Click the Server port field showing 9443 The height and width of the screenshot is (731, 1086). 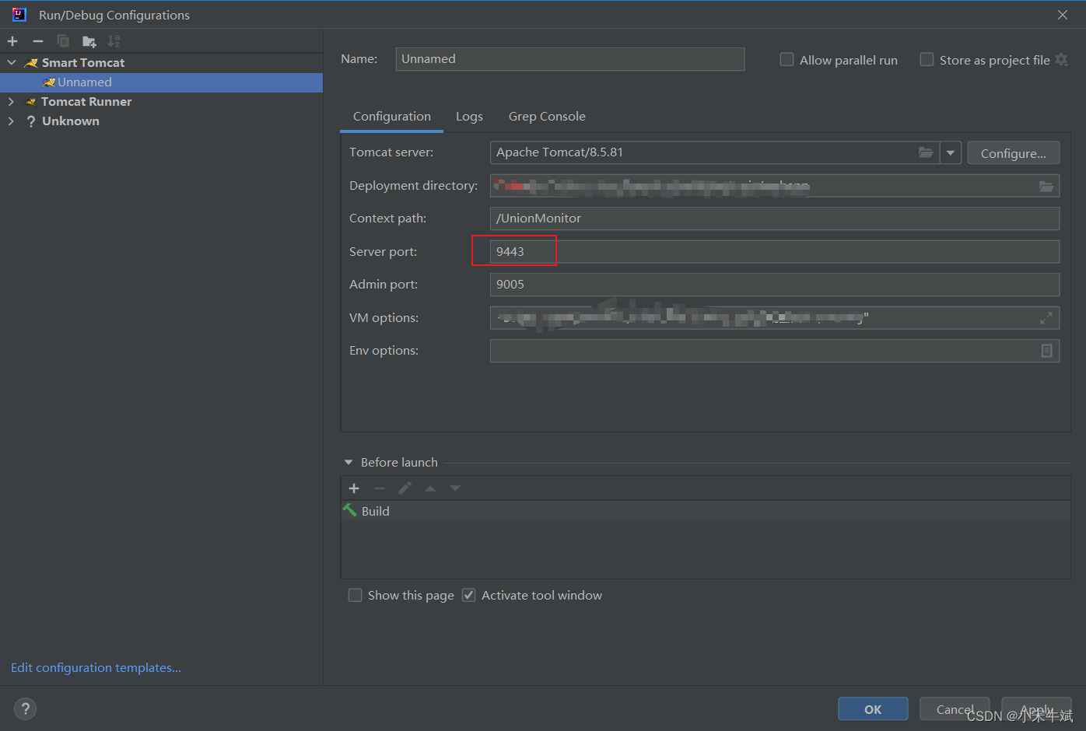tap(775, 252)
